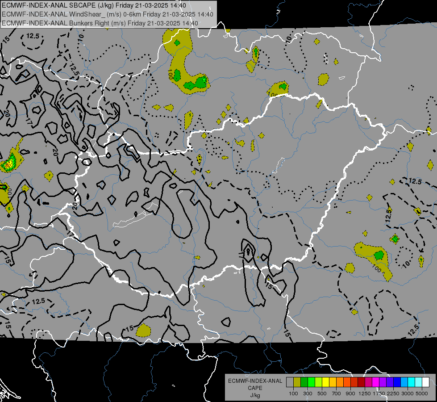Screen dimensions: 437x402
Task: Click the SBCAPE title line in the header
Action: pos(94,5)
